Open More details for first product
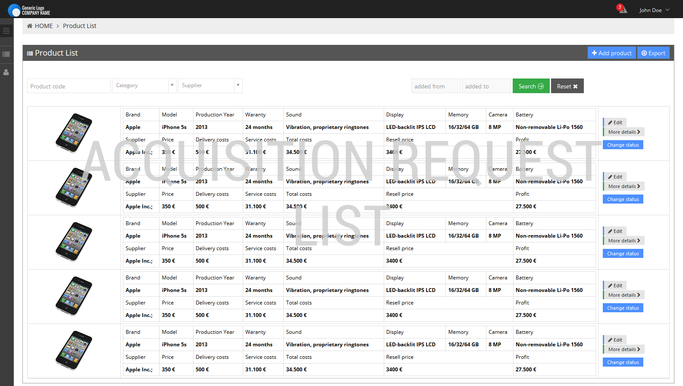The width and height of the screenshot is (683, 386). [623, 132]
